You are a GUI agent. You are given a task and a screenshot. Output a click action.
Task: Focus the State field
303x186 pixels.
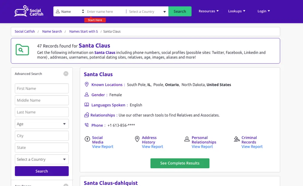coord(42,147)
